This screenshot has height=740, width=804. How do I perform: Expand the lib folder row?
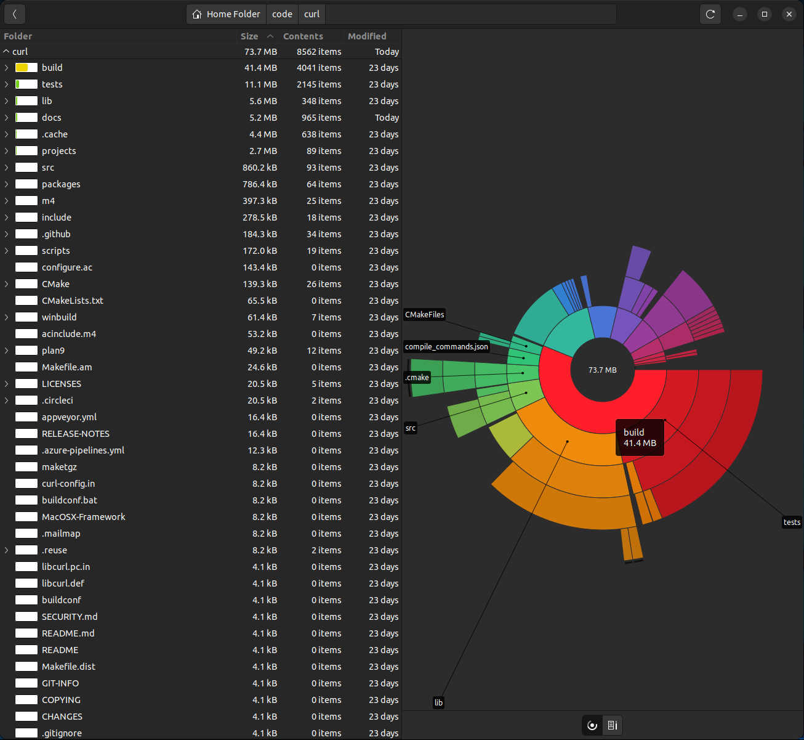coord(6,101)
